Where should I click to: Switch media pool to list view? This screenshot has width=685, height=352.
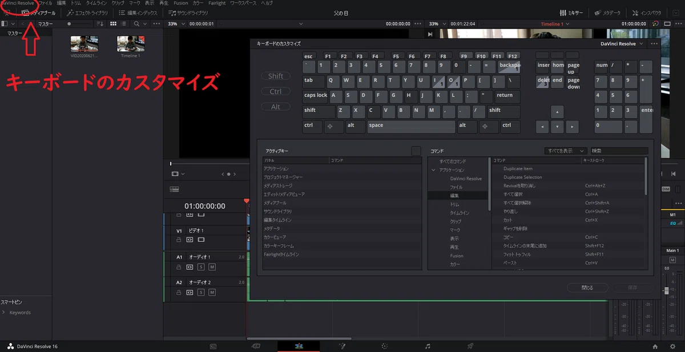point(124,24)
